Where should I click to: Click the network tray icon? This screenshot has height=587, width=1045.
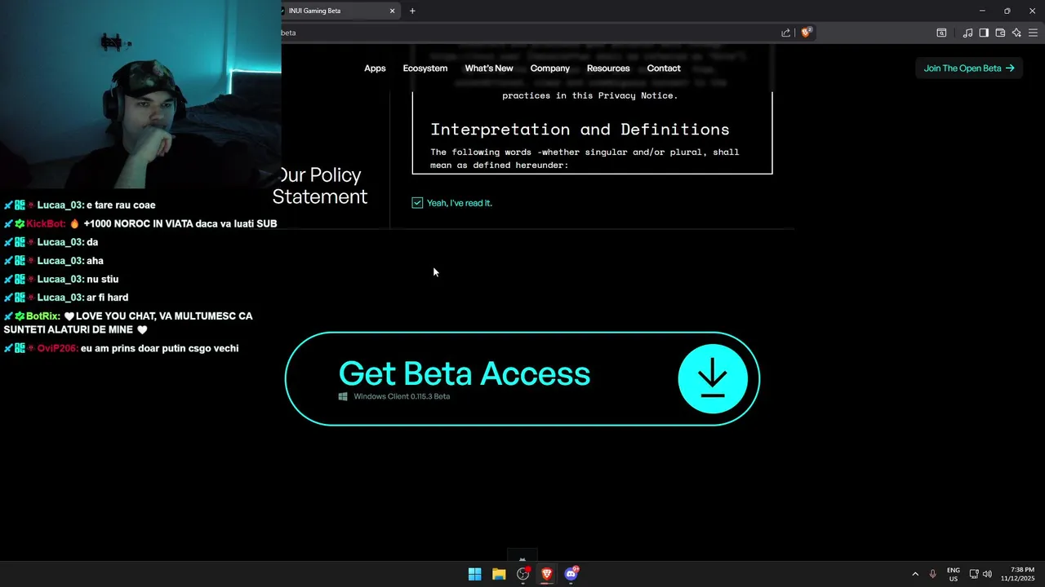974,574
